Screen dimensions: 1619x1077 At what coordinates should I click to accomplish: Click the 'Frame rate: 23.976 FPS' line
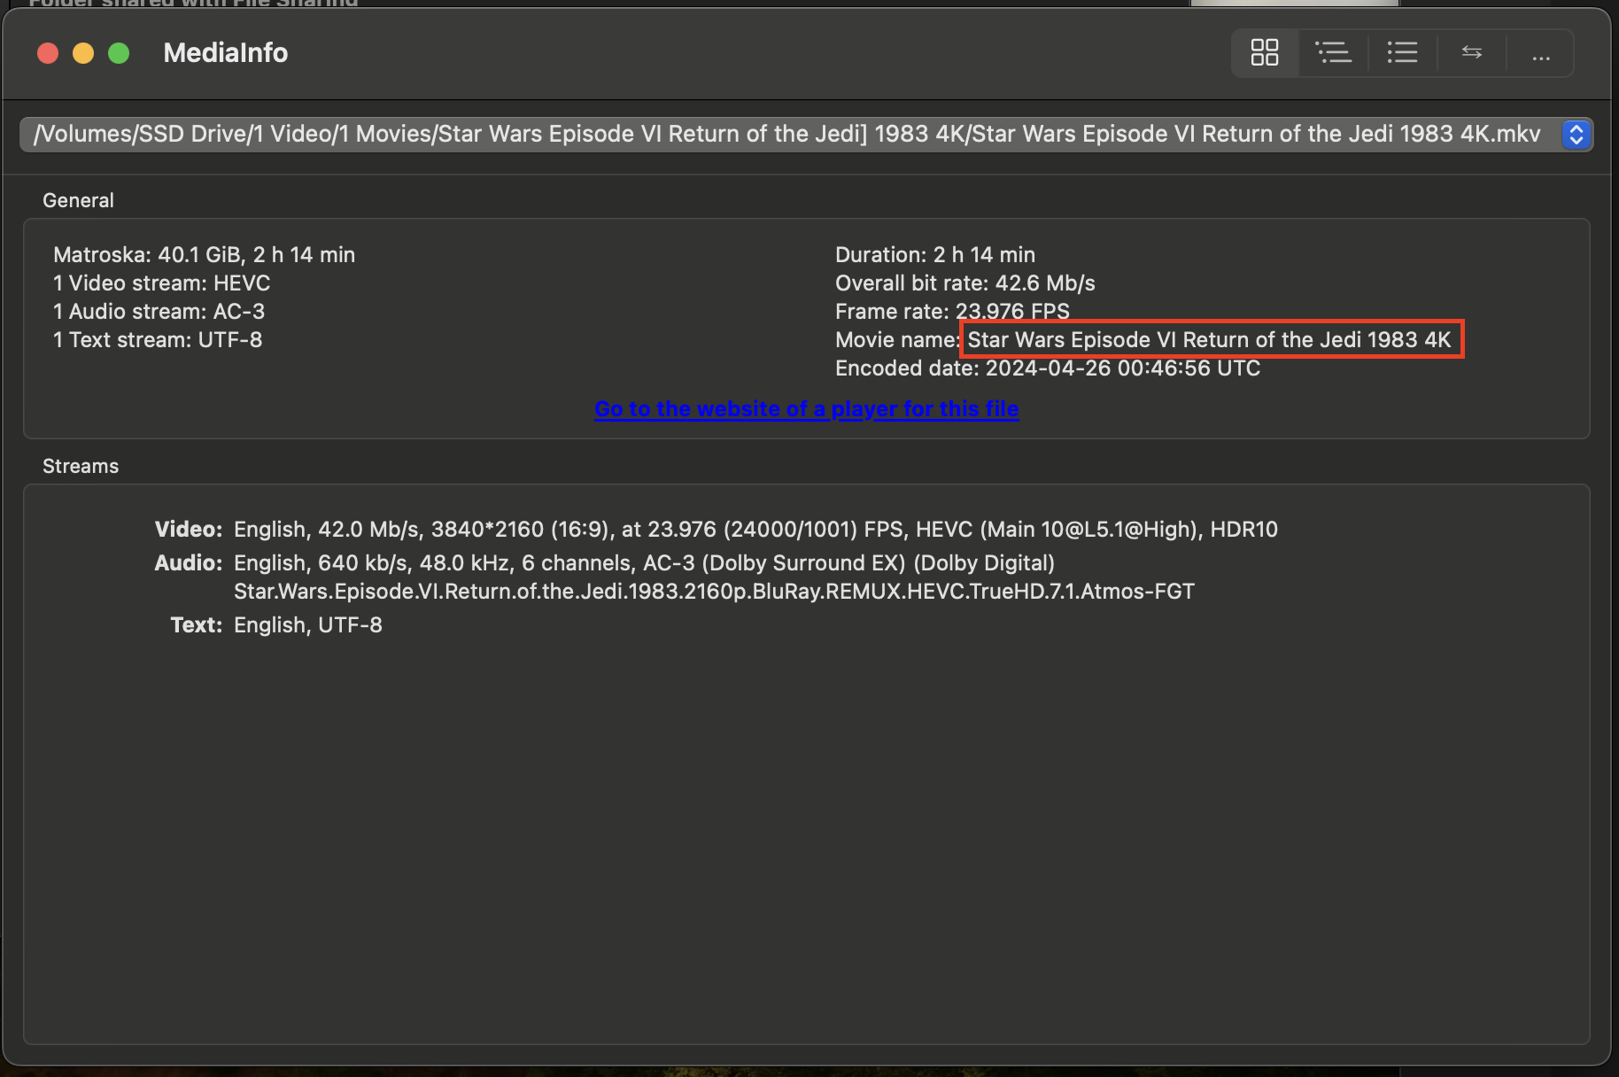pyautogui.click(x=952, y=312)
